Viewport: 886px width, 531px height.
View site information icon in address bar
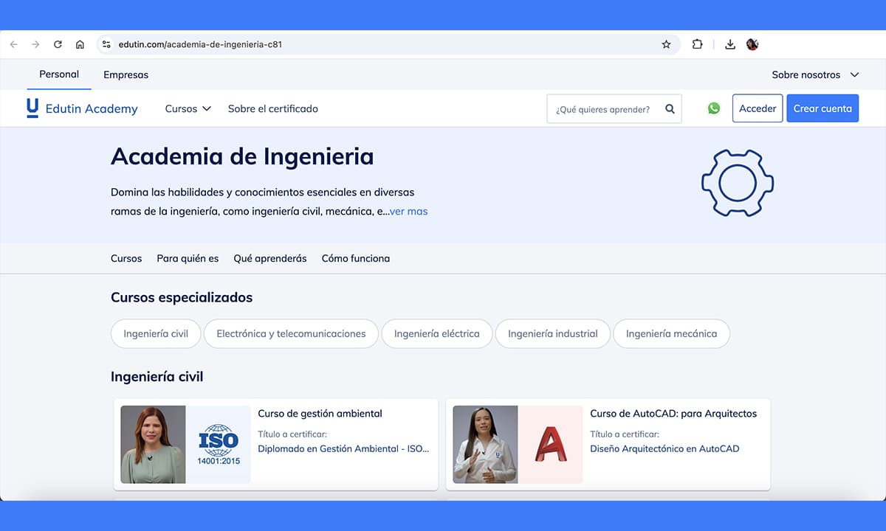tap(106, 44)
